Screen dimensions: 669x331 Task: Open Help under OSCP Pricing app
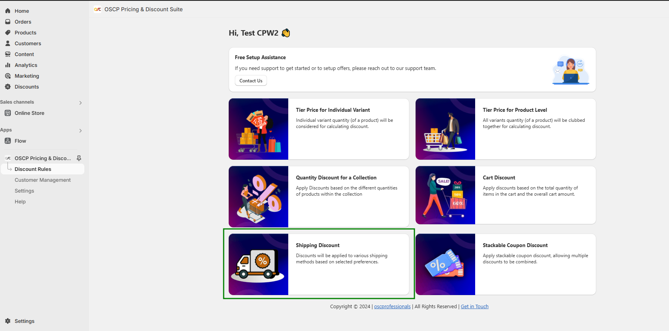pos(20,201)
